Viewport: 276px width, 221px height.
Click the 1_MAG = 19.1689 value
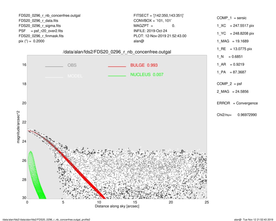pyautogui.click(x=233, y=41)
